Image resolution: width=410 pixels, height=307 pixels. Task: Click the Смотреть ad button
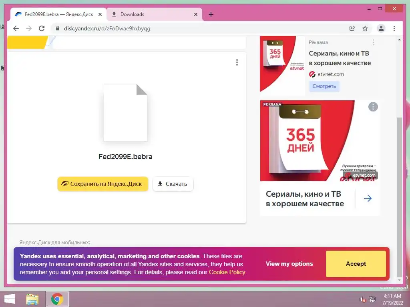324,86
